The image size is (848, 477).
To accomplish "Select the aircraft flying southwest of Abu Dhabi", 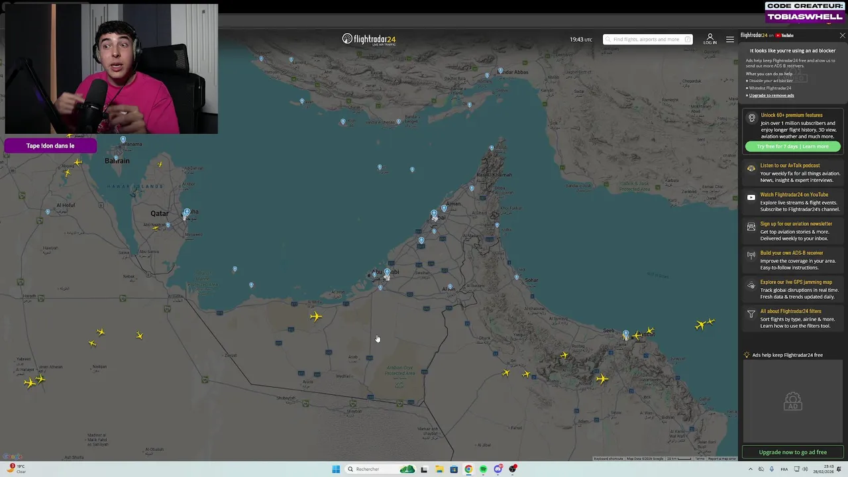I will (315, 317).
